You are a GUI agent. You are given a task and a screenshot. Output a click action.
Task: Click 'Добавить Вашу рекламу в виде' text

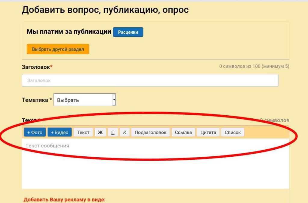[x=65, y=200]
